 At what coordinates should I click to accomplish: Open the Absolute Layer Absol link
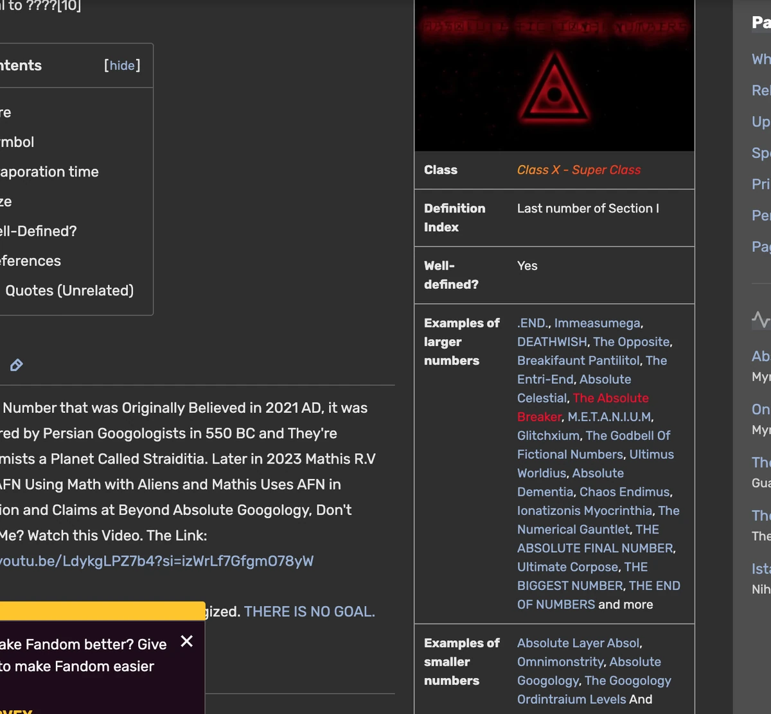[x=578, y=643]
